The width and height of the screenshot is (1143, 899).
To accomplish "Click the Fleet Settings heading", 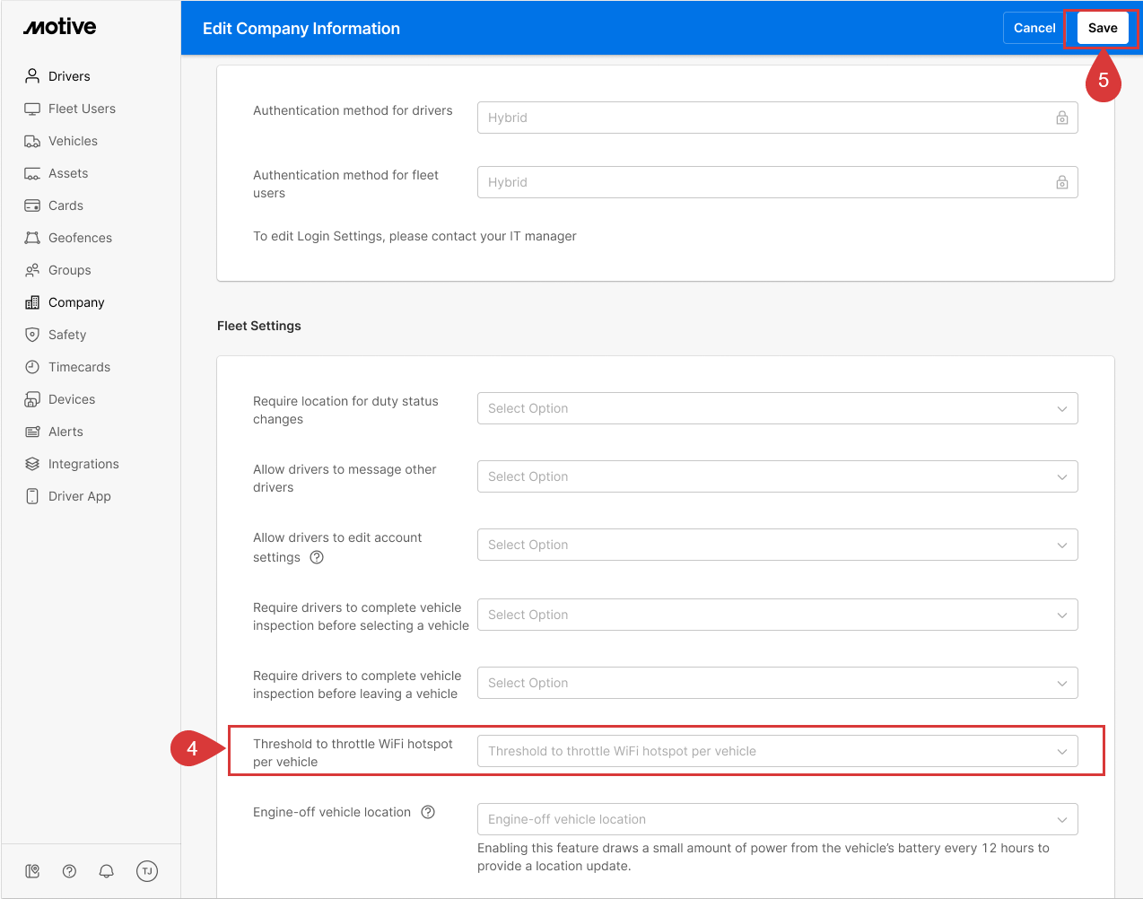I will click(259, 326).
